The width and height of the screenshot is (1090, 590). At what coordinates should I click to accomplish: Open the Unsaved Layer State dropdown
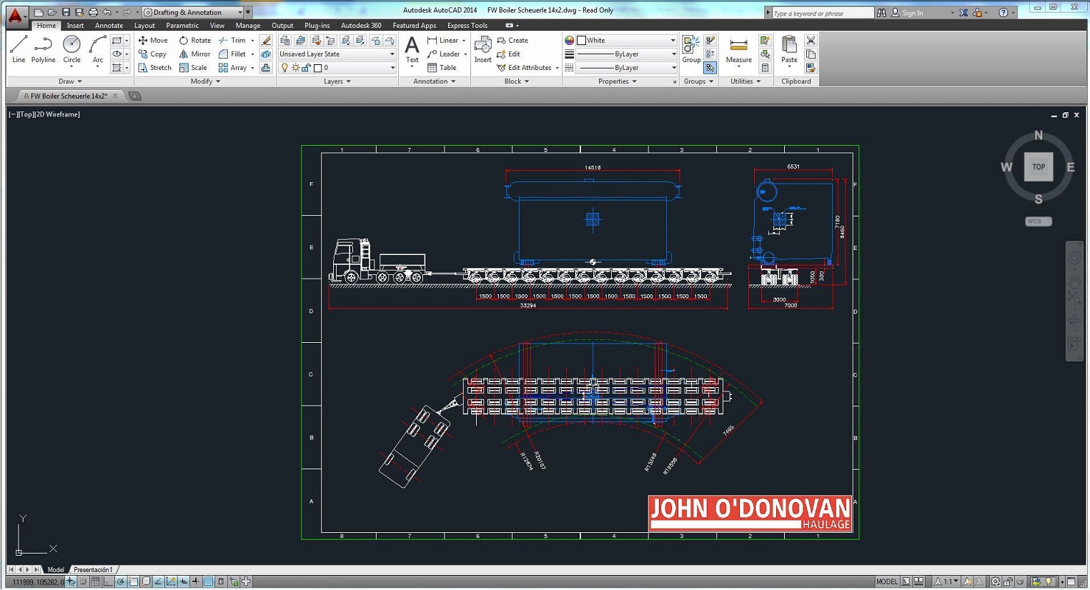tap(337, 54)
